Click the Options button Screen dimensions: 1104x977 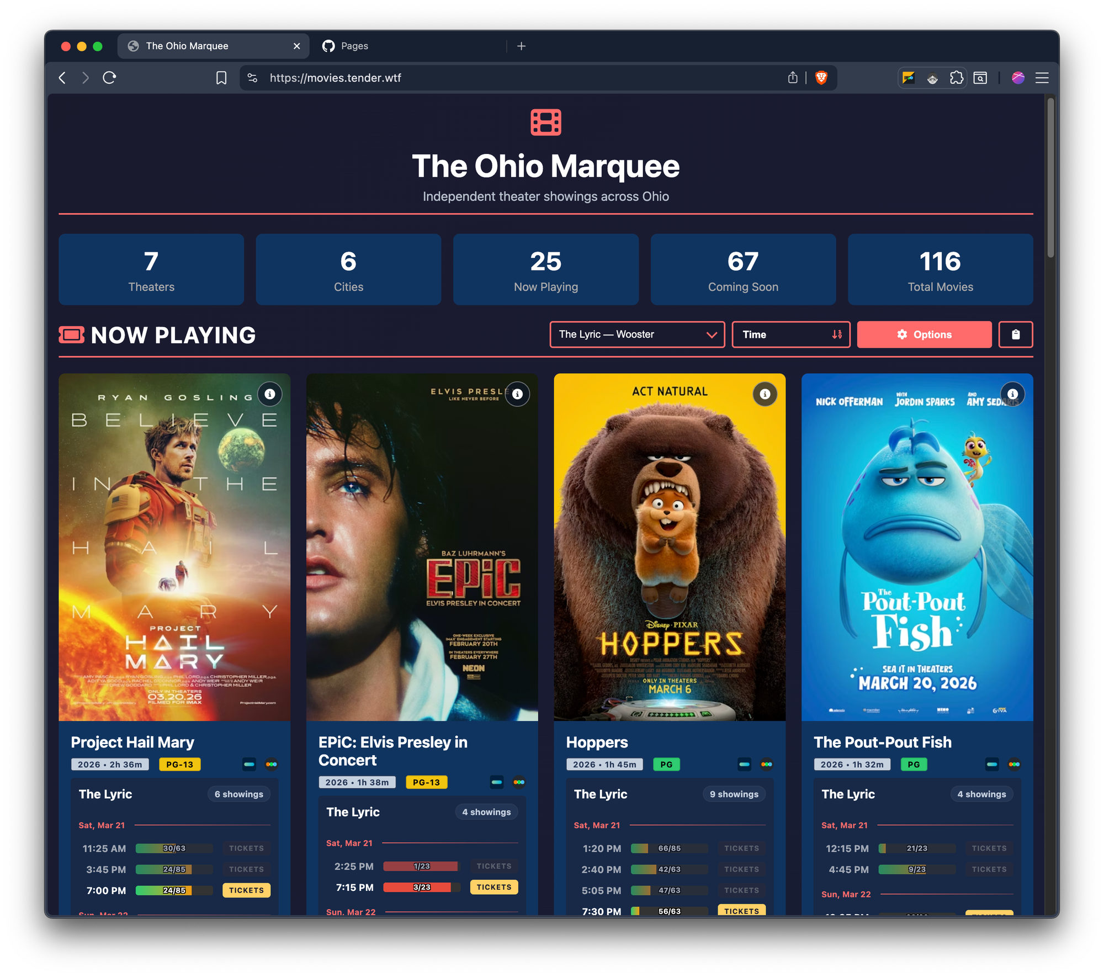coord(924,334)
